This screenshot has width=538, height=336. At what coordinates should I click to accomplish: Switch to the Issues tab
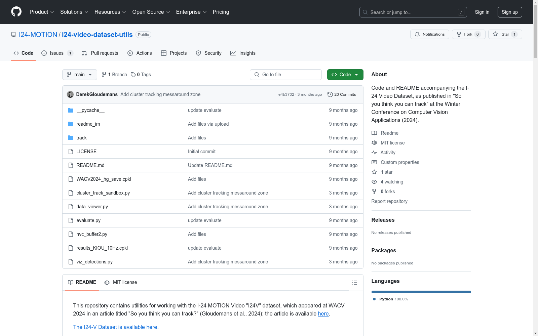57,53
